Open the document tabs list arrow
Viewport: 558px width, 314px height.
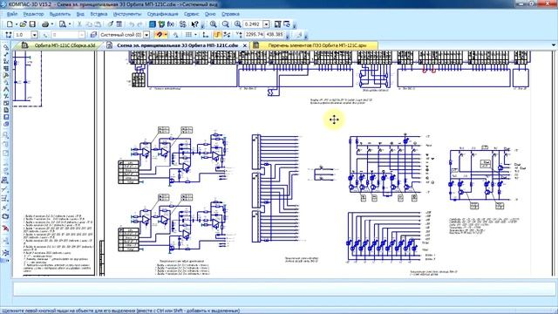(x=553, y=45)
